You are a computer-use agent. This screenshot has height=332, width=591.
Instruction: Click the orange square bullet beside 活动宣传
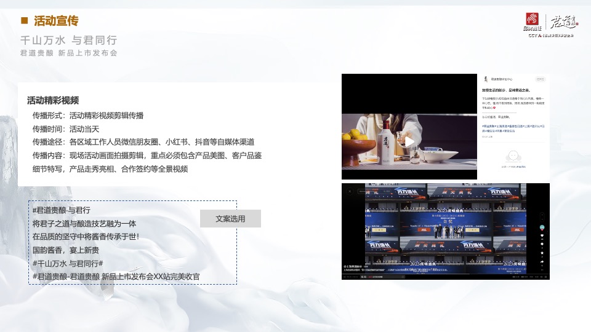[25, 21]
